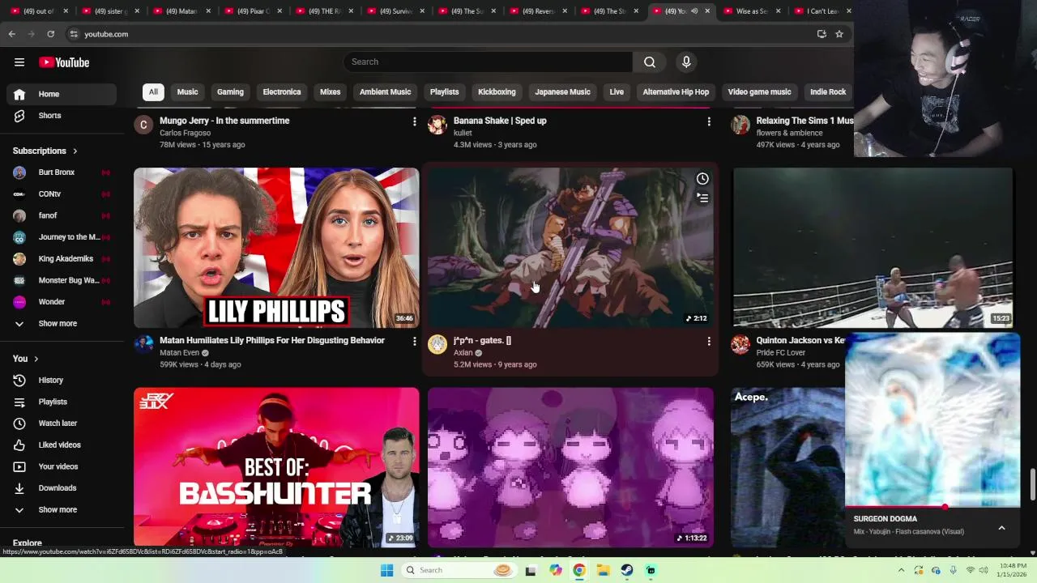Open File Explorer from taskbar
This screenshot has width=1037, height=583.
[603, 570]
